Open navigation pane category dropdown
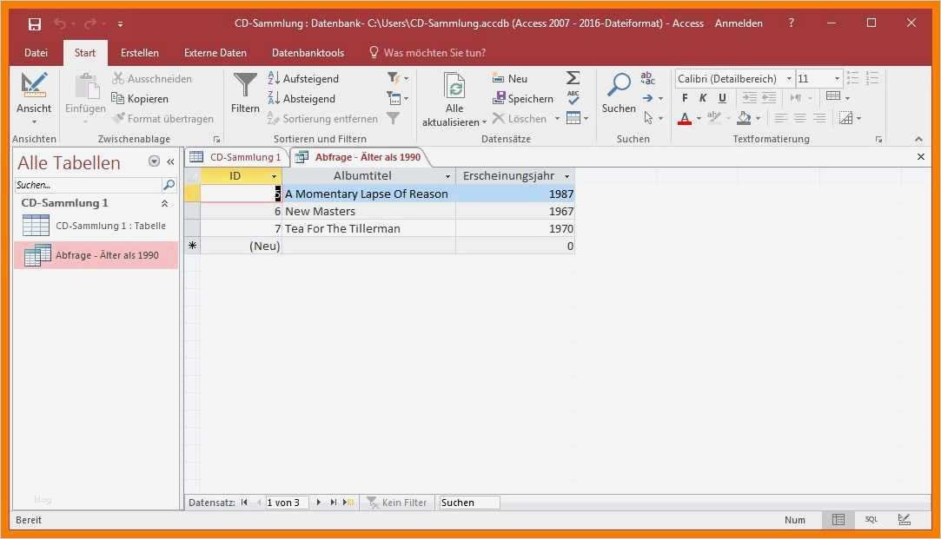 tap(155, 161)
